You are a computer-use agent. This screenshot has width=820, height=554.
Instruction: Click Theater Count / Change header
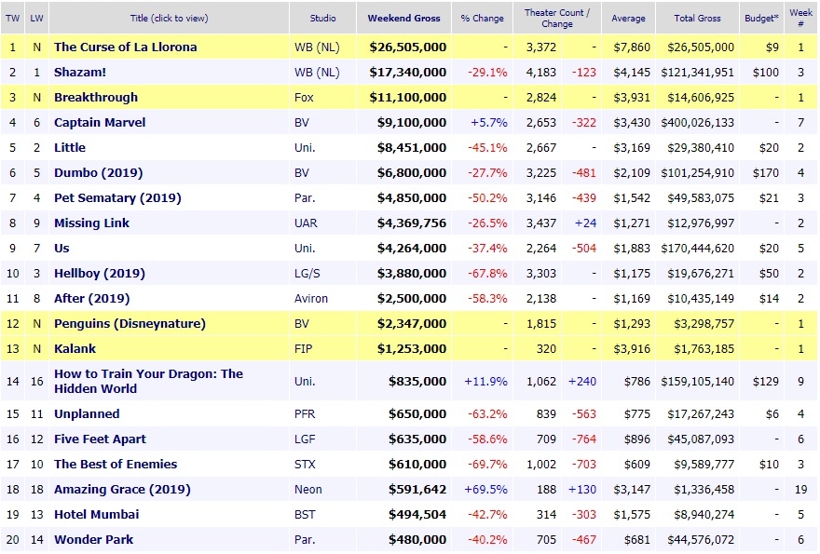(x=557, y=19)
